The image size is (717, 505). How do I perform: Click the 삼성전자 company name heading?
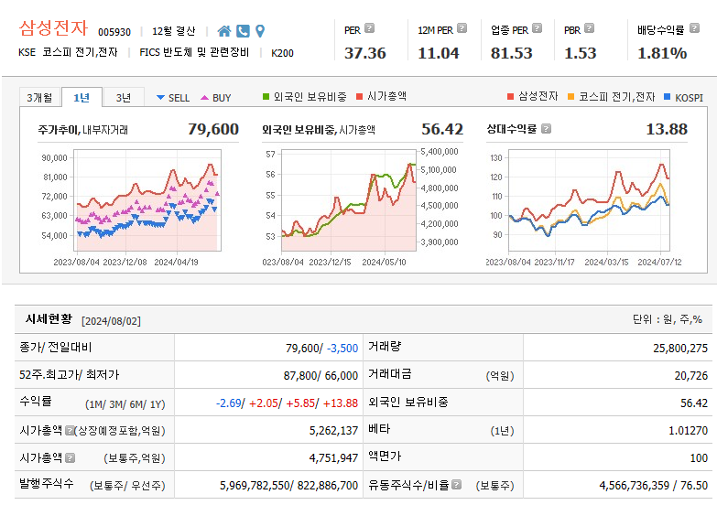(53, 28)
